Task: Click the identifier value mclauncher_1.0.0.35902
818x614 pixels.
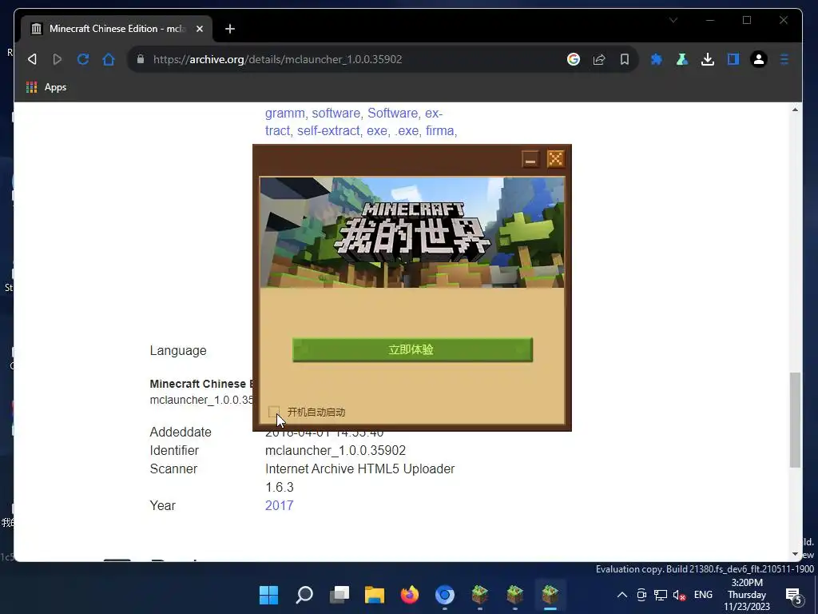Action: (336, 450)
